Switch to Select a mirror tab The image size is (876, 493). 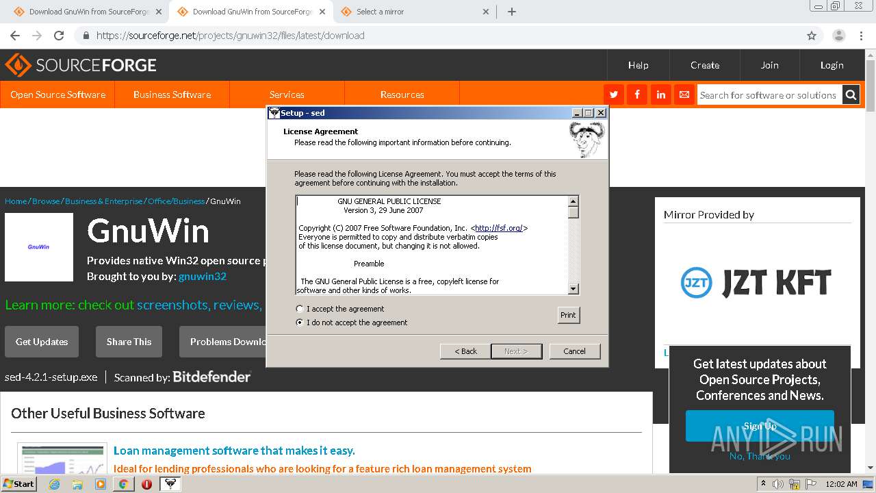point(414,12)
